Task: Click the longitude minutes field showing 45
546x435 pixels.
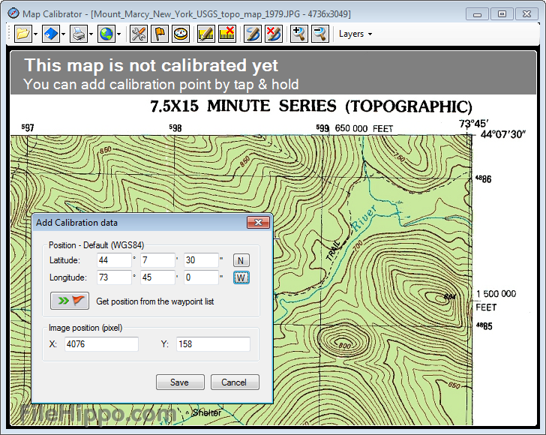Action: (157, 277)
